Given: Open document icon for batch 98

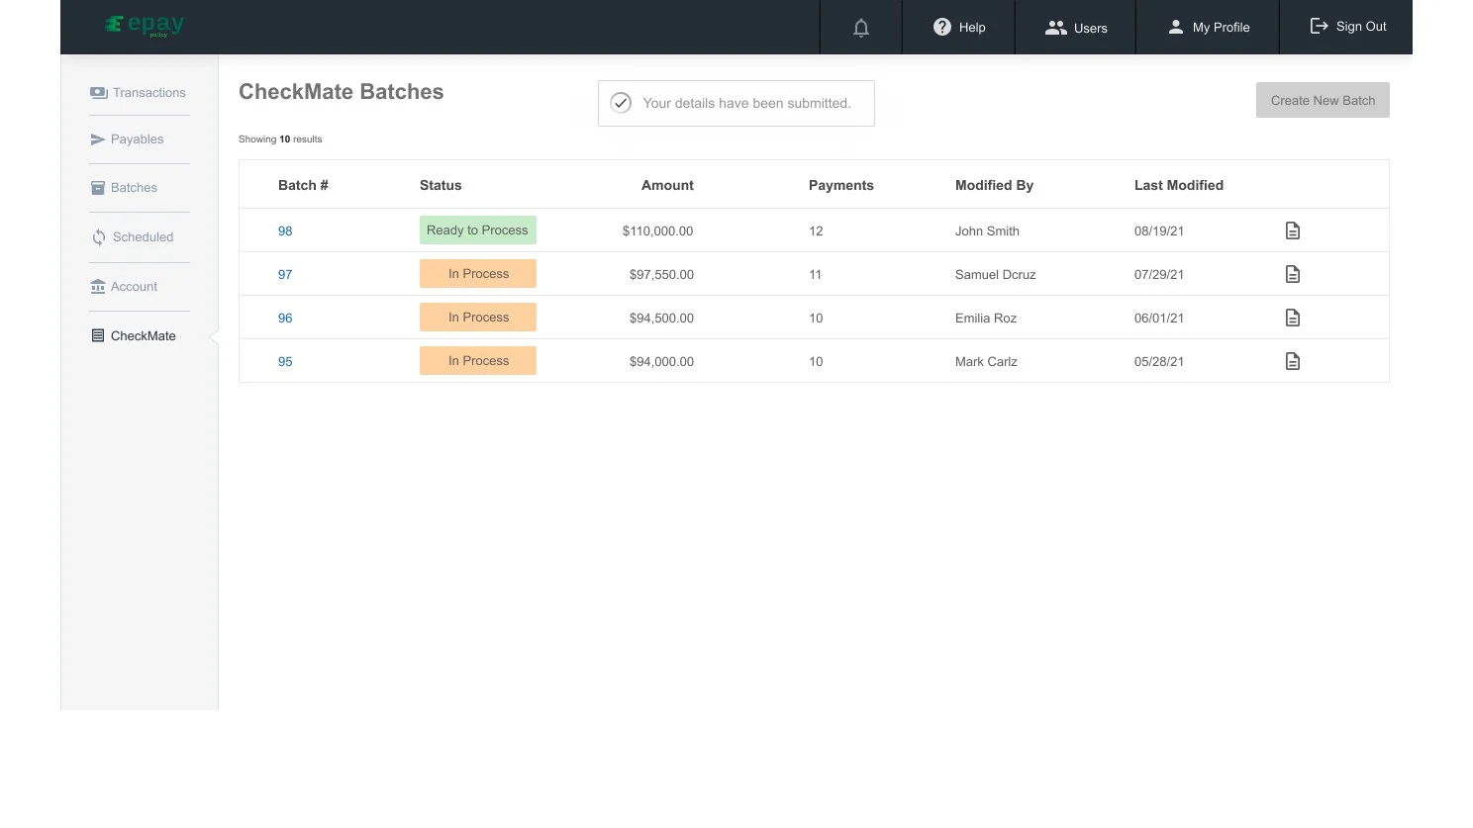Looking at the screenshot, I should pyautogui.click(x=1293, y=230).
